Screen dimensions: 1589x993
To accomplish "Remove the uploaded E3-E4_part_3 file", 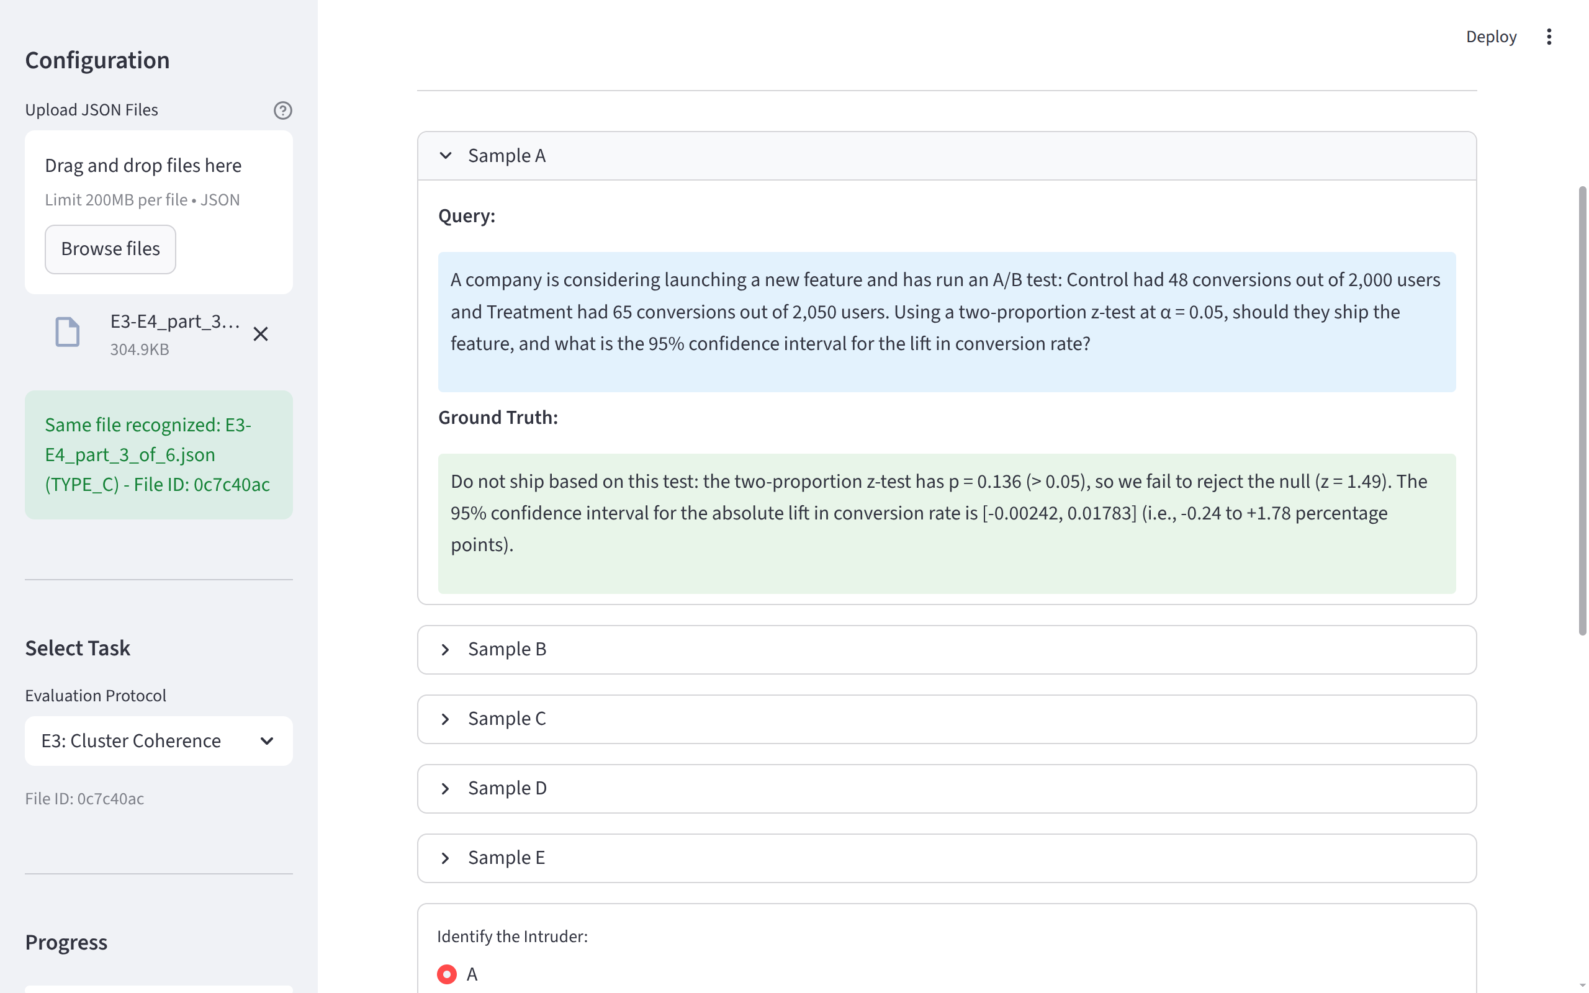I will 261,335.
